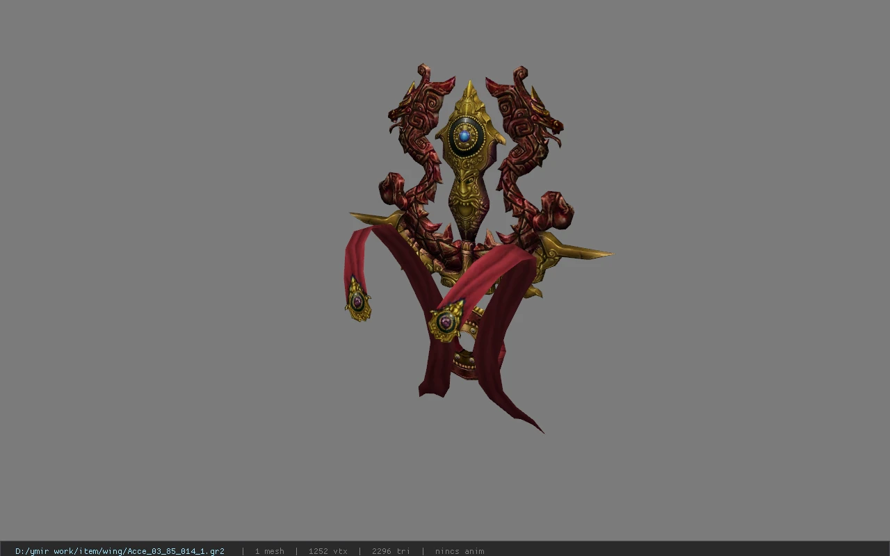Click the '1 mesh' status entry
The width and height of the screenshot is (890, 556).
(269, 551)
